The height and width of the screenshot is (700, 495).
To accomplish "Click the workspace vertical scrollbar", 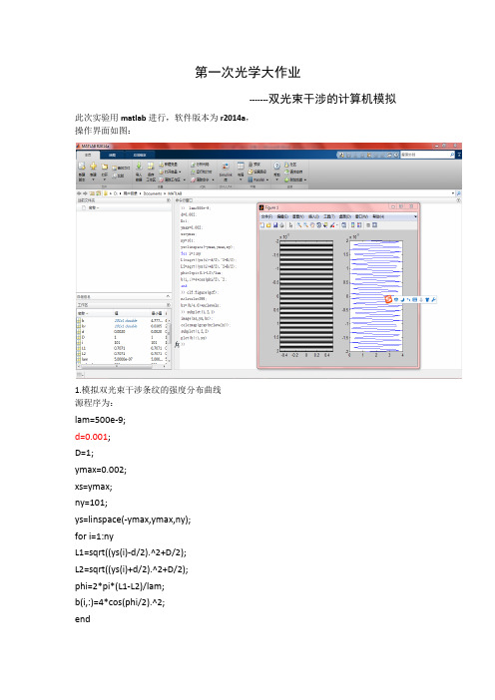I will pos(169,342).
